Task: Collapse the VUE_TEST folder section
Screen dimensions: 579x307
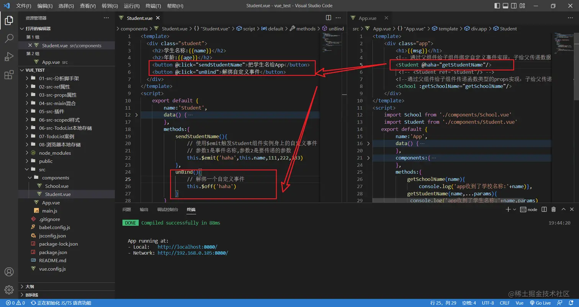Action: pyautogui.click(x=67, y=70)
